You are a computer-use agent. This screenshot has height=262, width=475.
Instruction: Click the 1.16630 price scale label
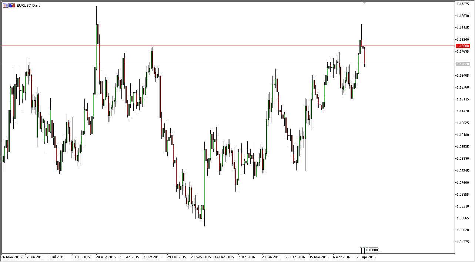pos(463,16)
